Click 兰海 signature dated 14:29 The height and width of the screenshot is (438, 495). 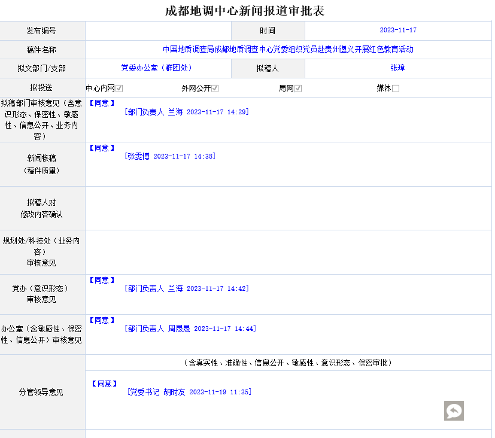click(x=175, y=112)
